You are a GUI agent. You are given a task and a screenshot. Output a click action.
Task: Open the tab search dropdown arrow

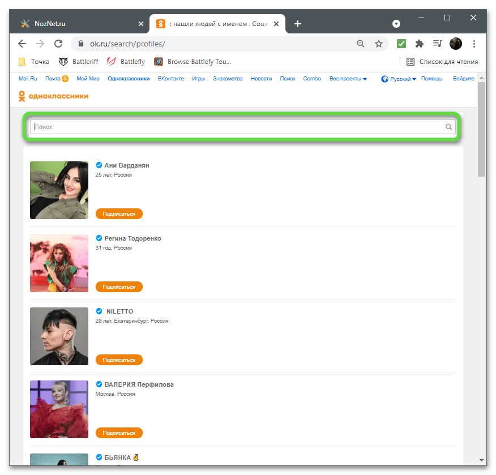396,24
